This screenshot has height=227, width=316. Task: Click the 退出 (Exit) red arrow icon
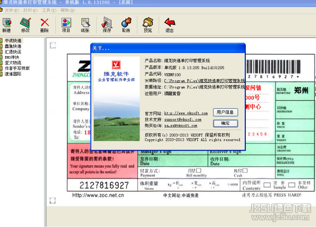[169, 25]
